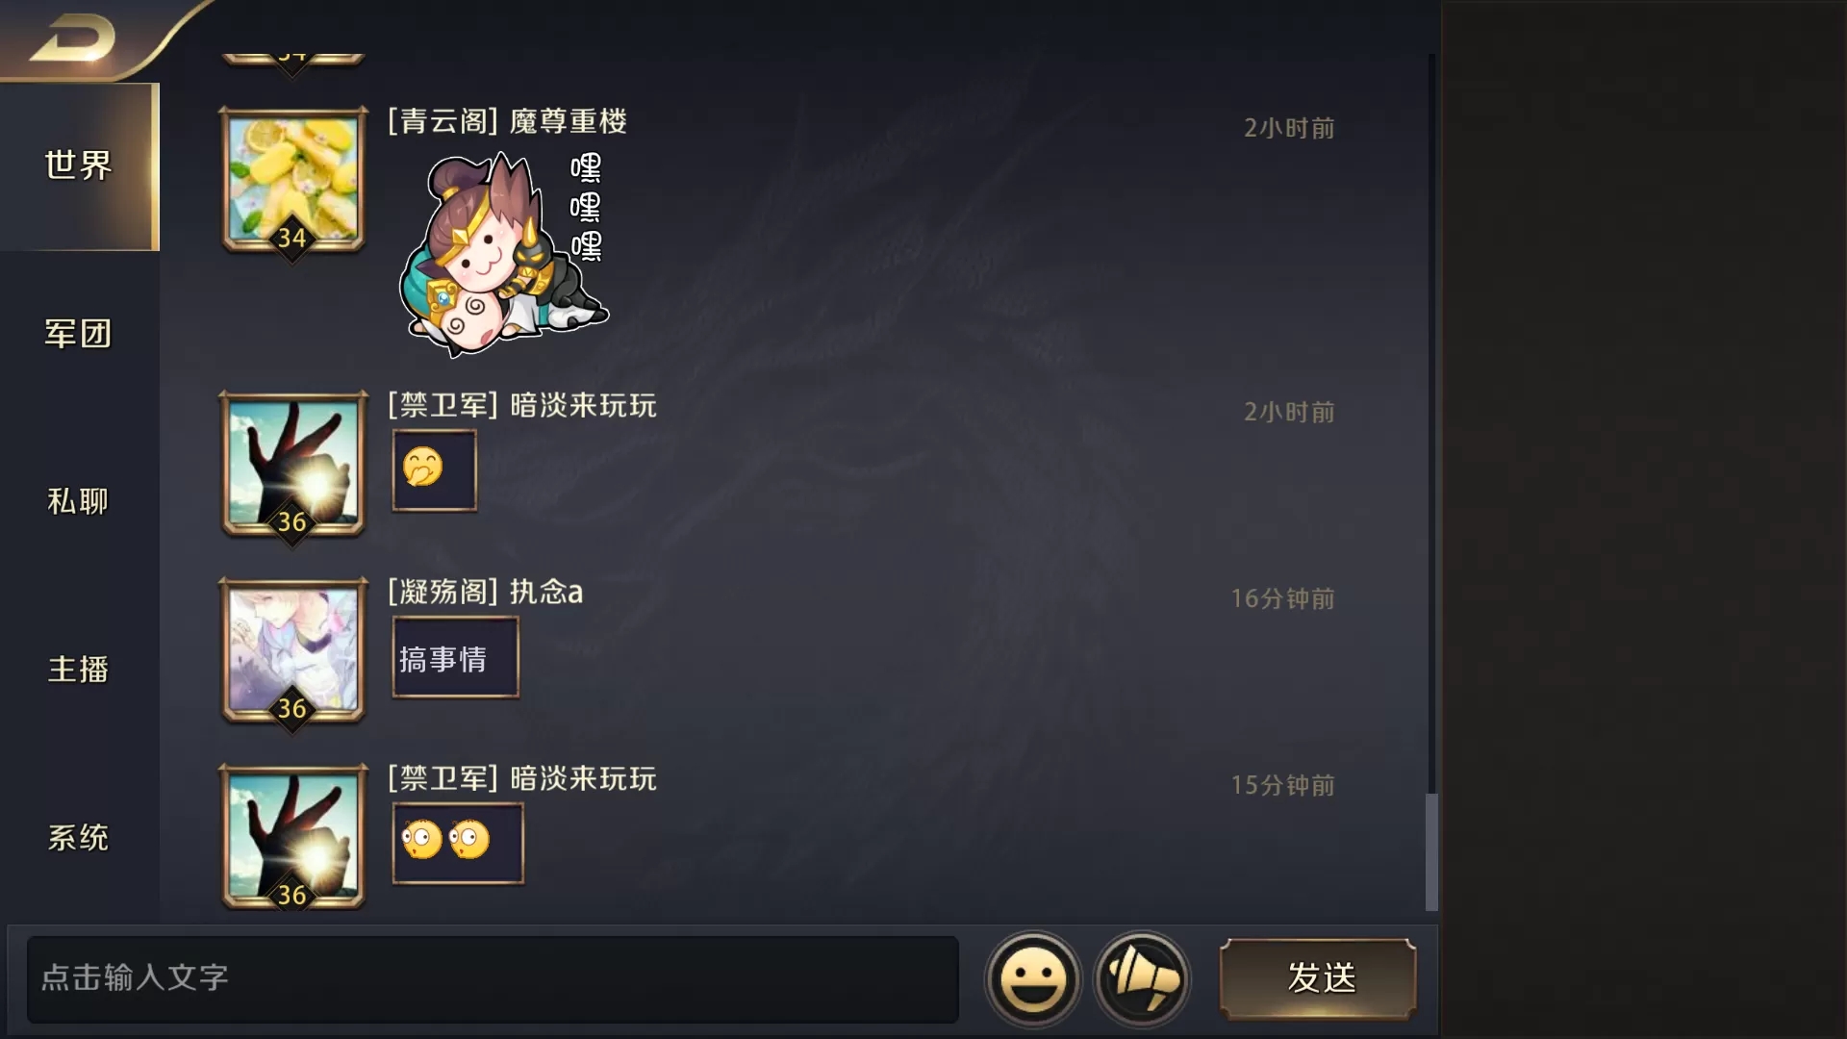Click the hand avatar beside the 15分钟前 message

293,837
